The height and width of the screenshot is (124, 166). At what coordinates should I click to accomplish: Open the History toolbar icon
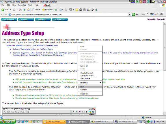point(56,10)
